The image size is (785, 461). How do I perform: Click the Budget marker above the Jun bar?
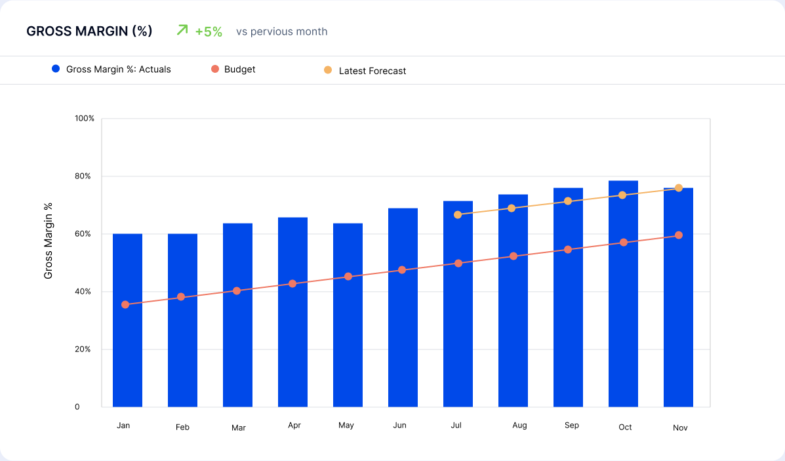click(402, 270)
